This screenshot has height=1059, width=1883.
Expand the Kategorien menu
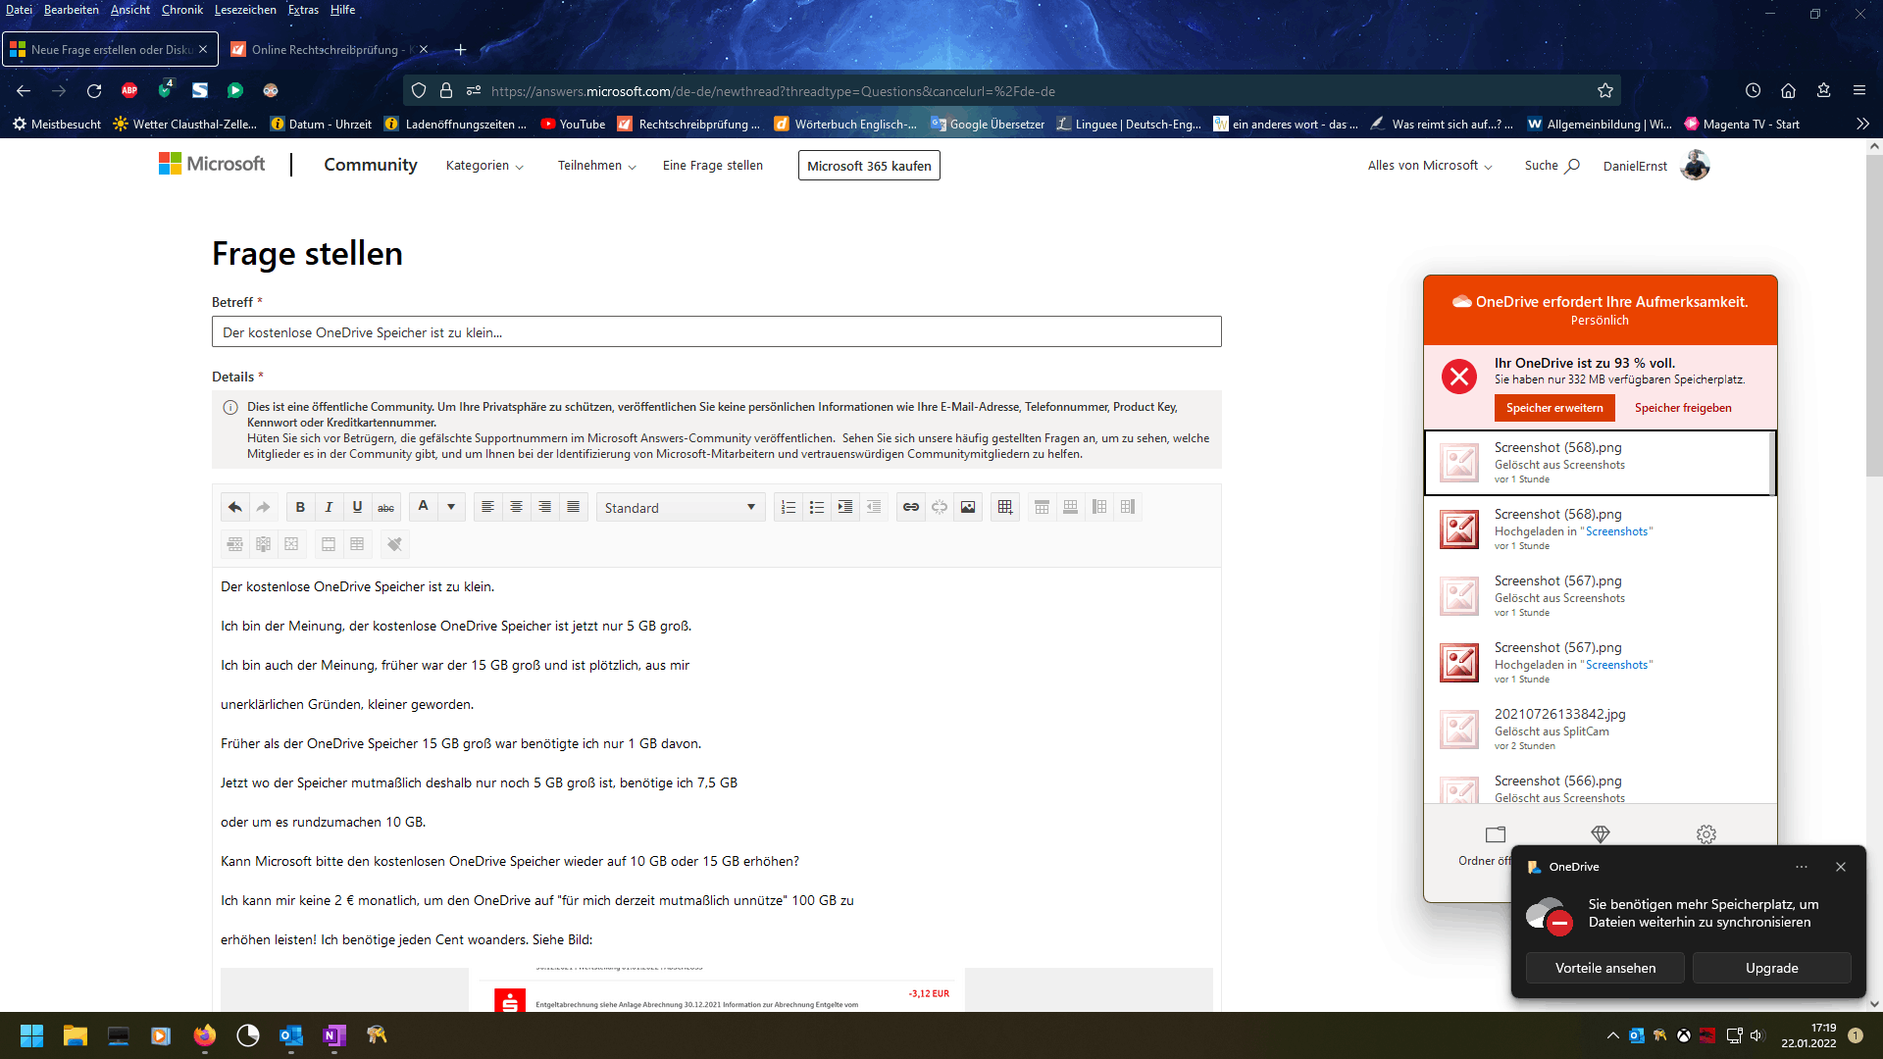pos(484,166)
